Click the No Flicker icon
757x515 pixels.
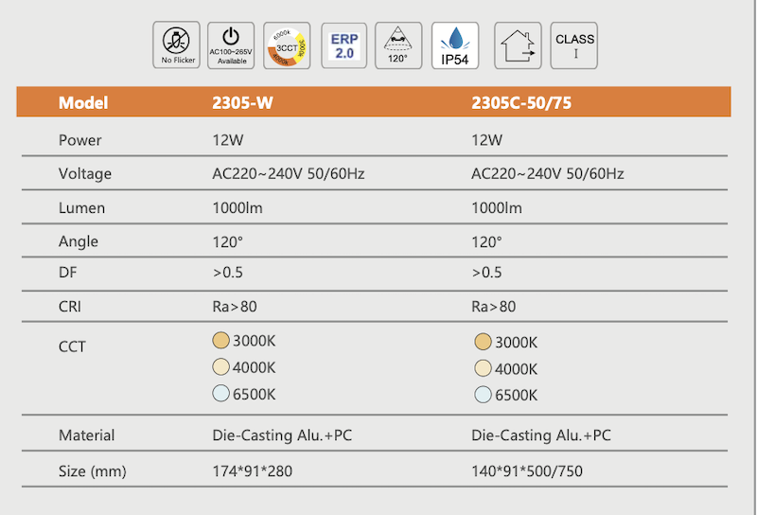click(x=176, y=44)
